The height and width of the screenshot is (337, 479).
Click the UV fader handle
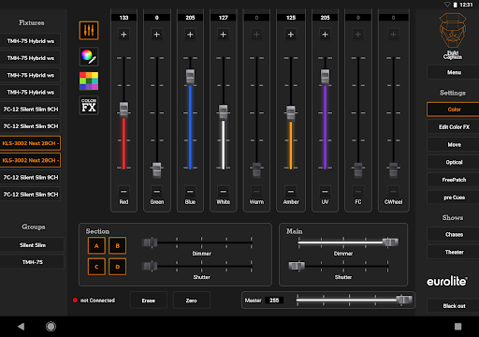tap(325, 77)
